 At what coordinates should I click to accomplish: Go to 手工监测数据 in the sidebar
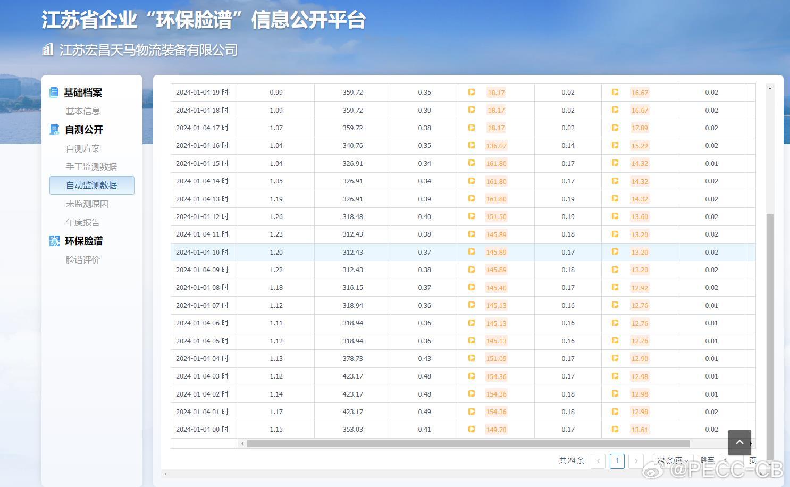pyautogui.click(x=91, y=166)
